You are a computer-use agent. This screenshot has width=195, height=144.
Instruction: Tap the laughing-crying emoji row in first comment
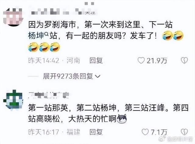[44, 47]
